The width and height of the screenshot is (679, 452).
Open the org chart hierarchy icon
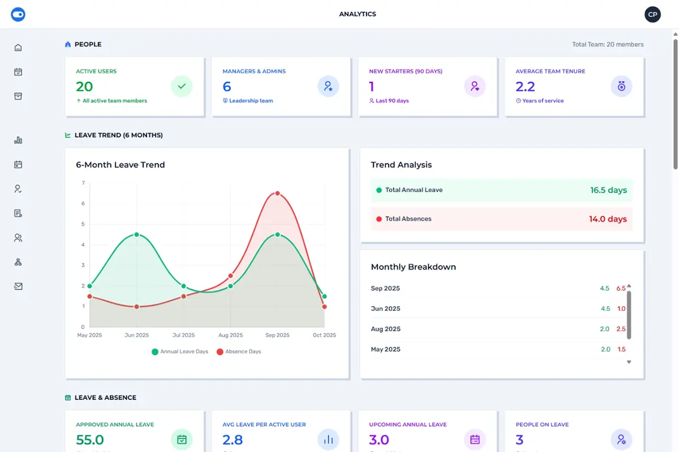pyautogui.click(x=18, y=262)
